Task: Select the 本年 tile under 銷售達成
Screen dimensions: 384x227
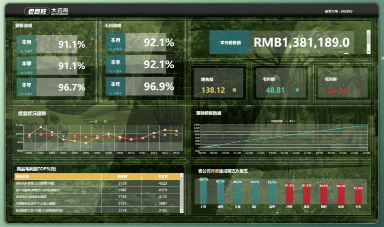Action: (27, 87)
